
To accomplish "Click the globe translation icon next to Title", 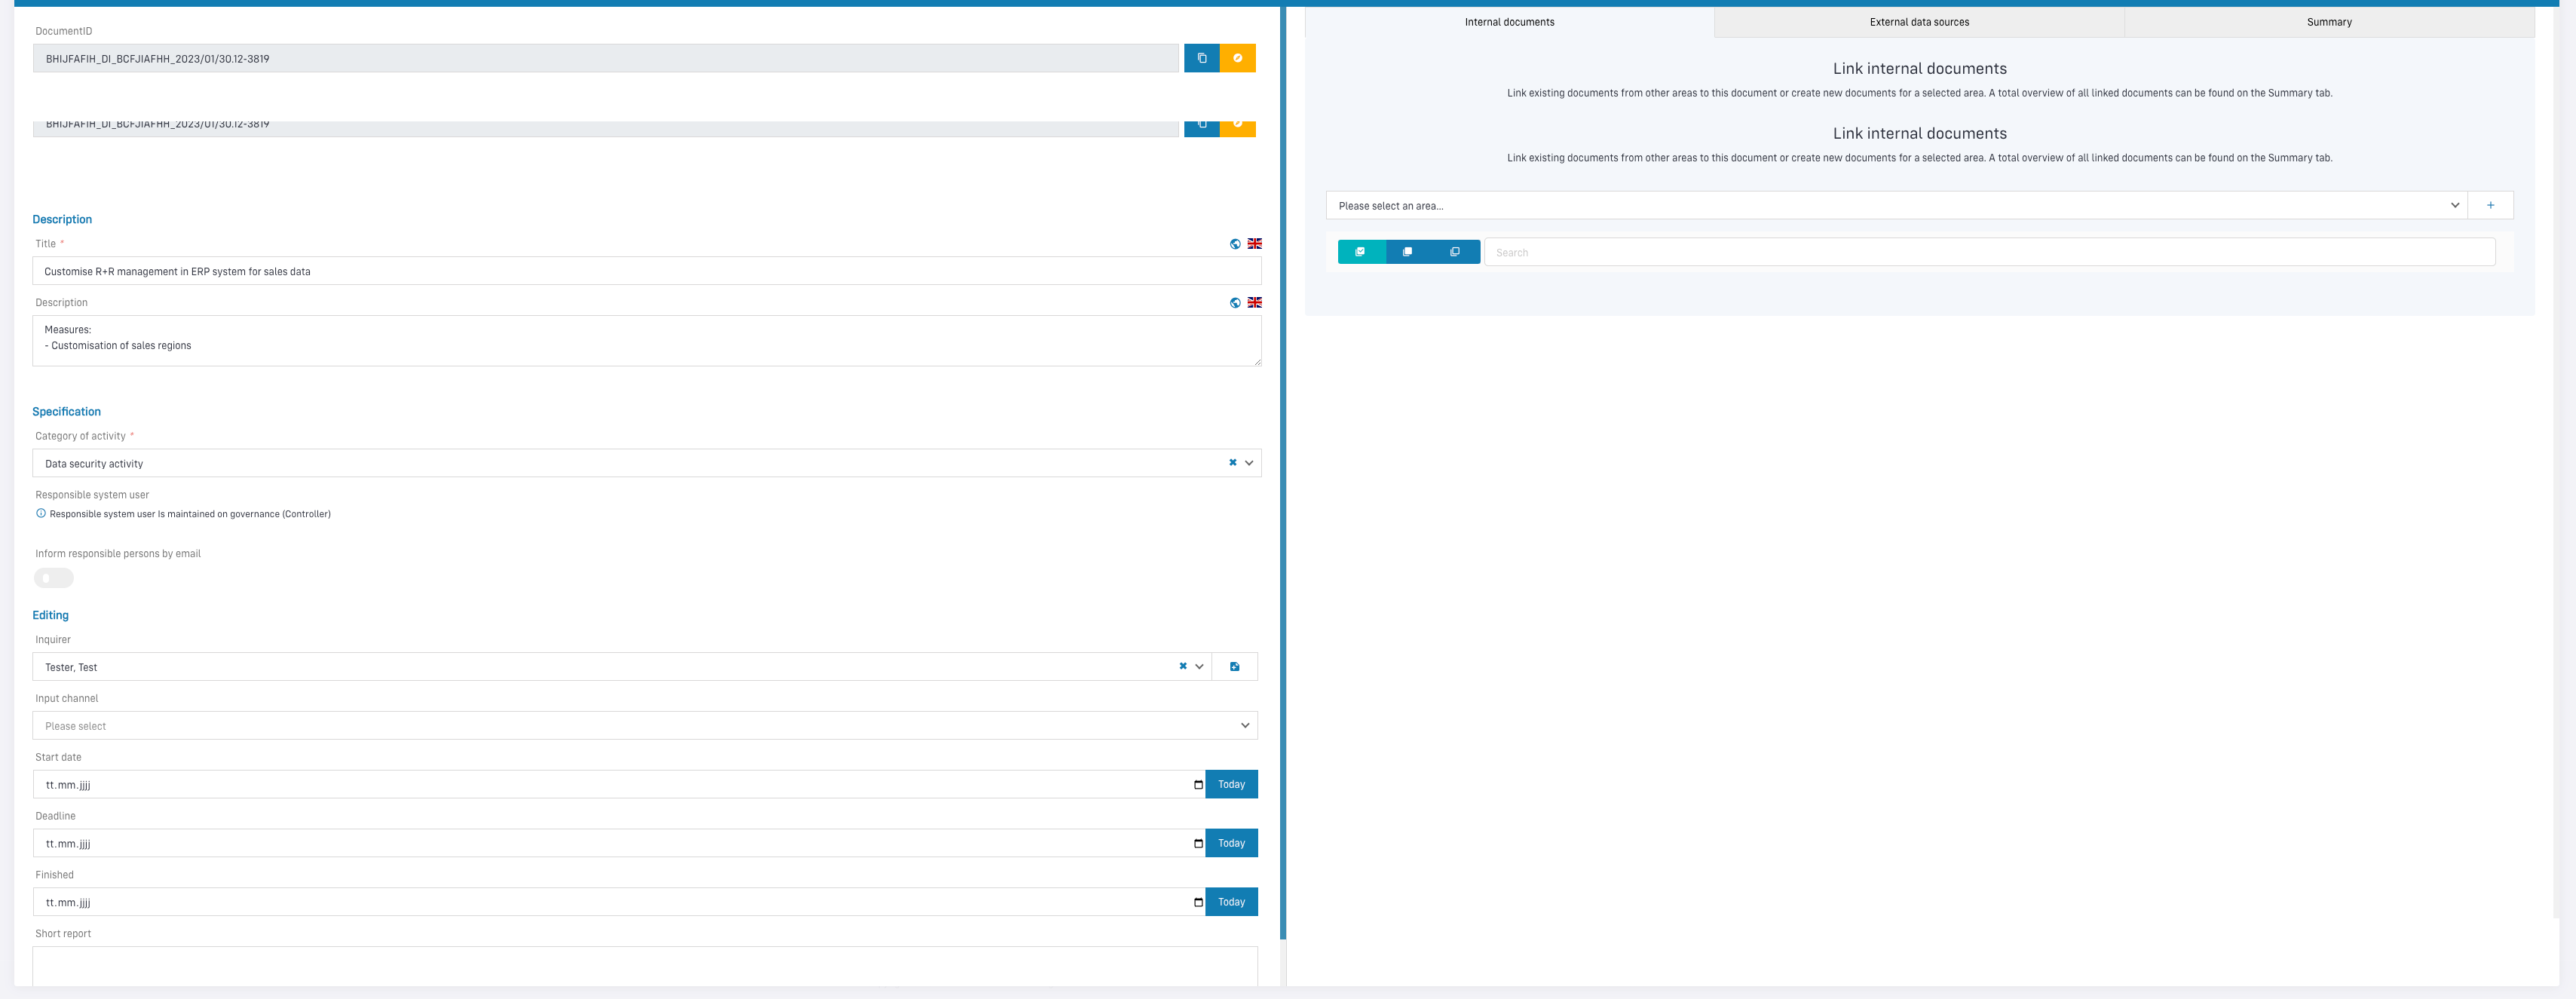I will tap(1235, 244).
